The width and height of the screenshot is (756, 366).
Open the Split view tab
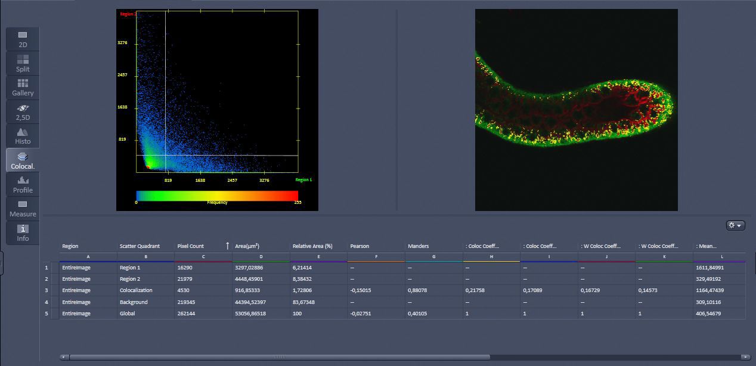(23, 63)
